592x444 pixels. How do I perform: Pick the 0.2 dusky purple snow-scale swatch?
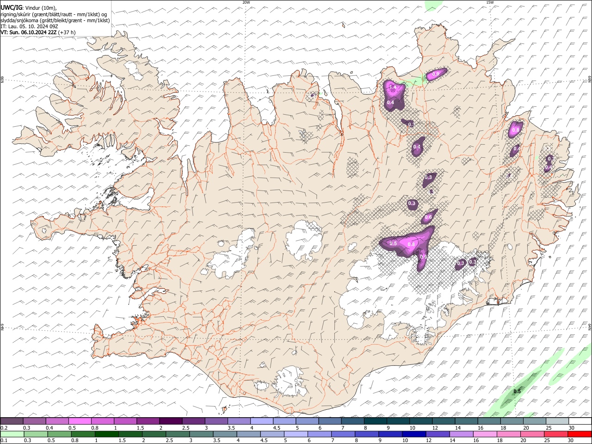[12, 421]
